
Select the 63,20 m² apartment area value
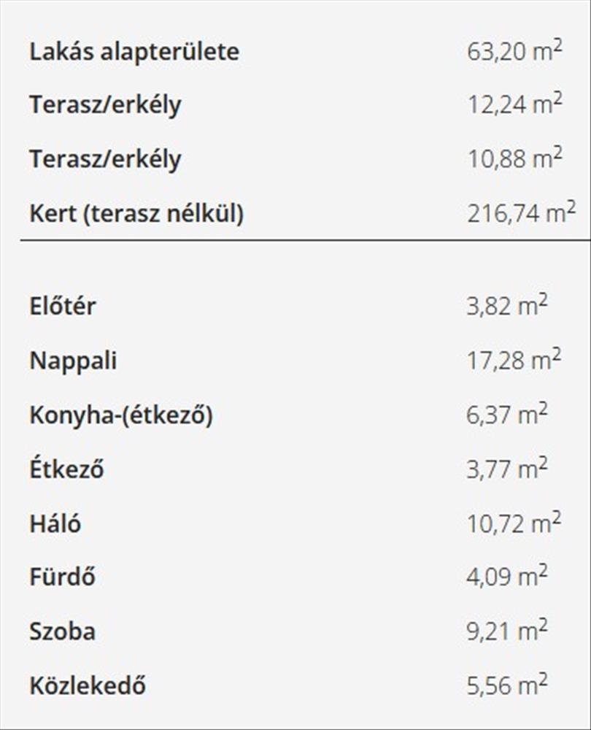click(514, 52)
